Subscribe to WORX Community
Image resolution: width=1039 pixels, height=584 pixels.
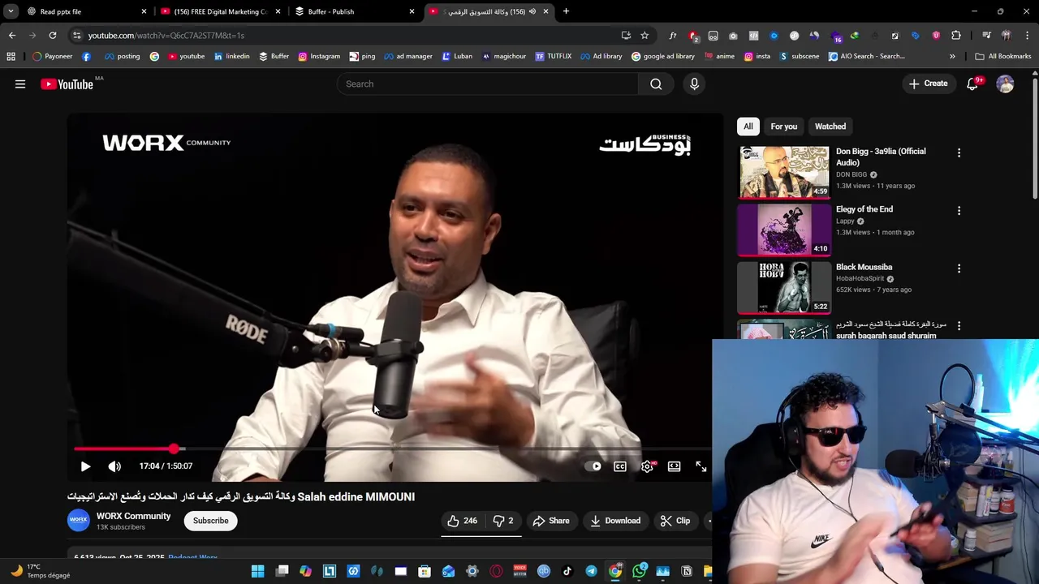pos(210,521)
